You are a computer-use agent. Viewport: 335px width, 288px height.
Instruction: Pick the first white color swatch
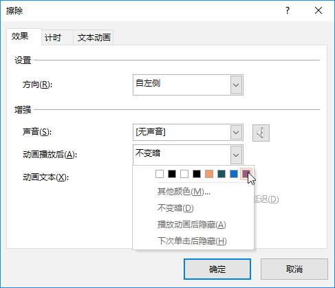tap(160, 174)
